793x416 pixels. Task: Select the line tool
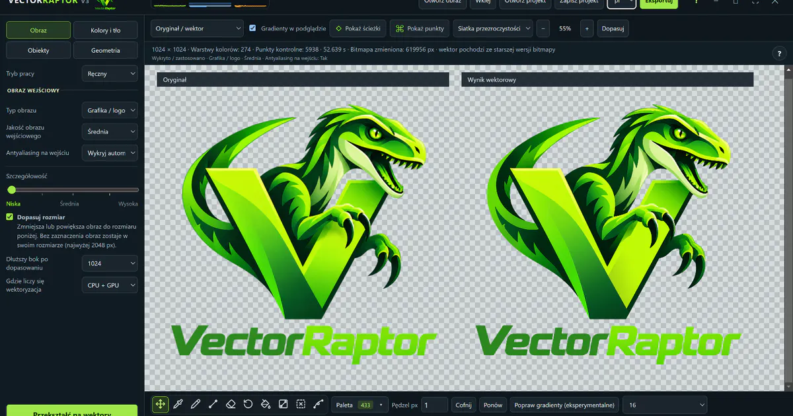213,404
